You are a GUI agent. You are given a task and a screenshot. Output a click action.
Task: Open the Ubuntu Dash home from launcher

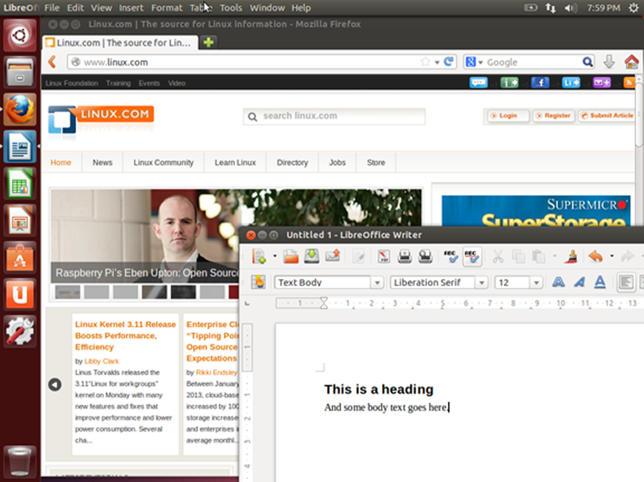19,35
